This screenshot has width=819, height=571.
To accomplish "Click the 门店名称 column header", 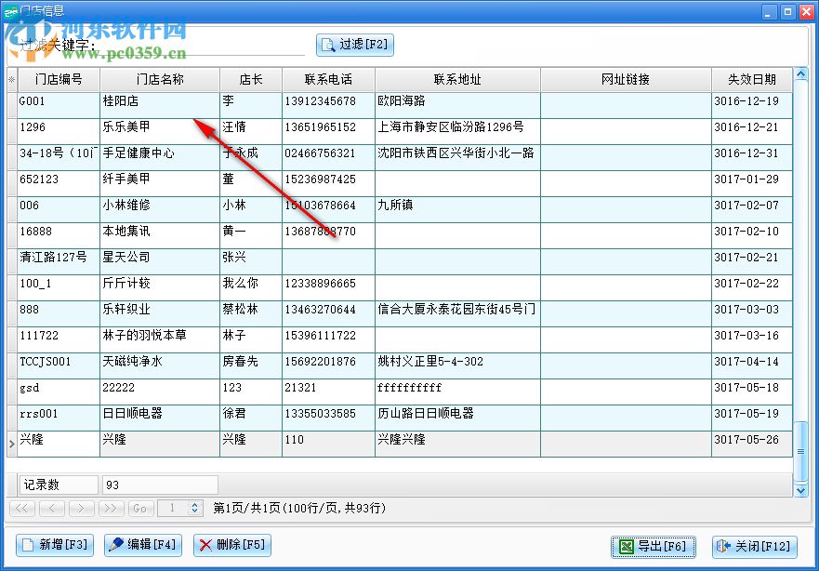I will [158, 79].
